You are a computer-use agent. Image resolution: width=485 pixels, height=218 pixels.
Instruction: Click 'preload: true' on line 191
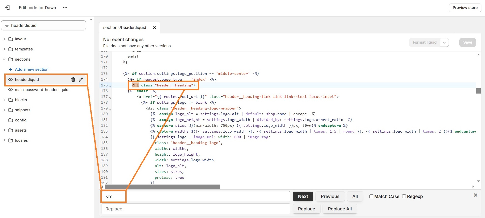click(169, 177)
